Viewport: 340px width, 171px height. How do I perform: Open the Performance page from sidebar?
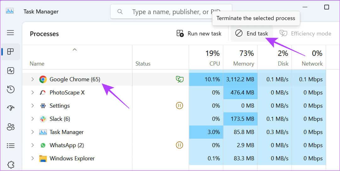10,71
